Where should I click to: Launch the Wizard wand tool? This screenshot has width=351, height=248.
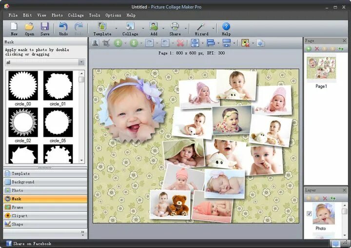(x=201, y=29)
